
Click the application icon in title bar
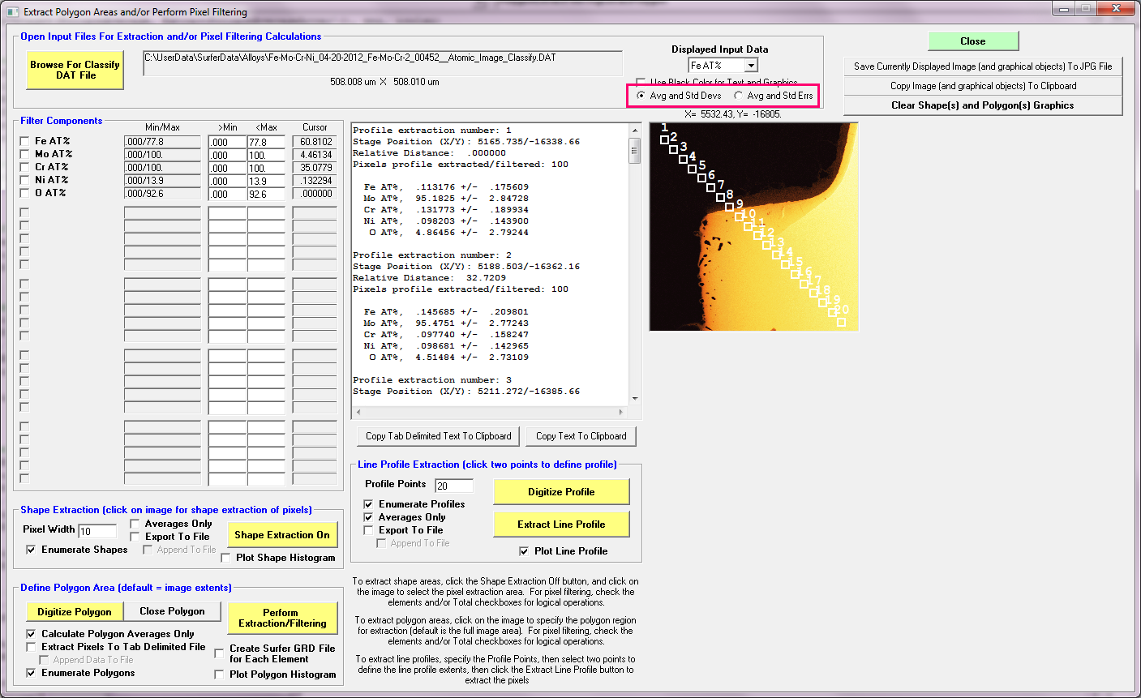pyautogui.click(x=11, y=11)
